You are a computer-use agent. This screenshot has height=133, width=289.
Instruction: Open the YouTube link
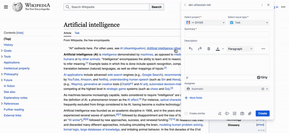tap(73, 80)
